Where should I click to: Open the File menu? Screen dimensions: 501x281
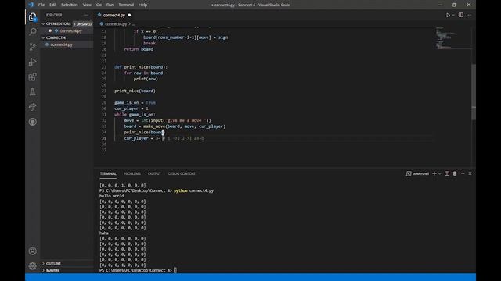coord(41,5)
